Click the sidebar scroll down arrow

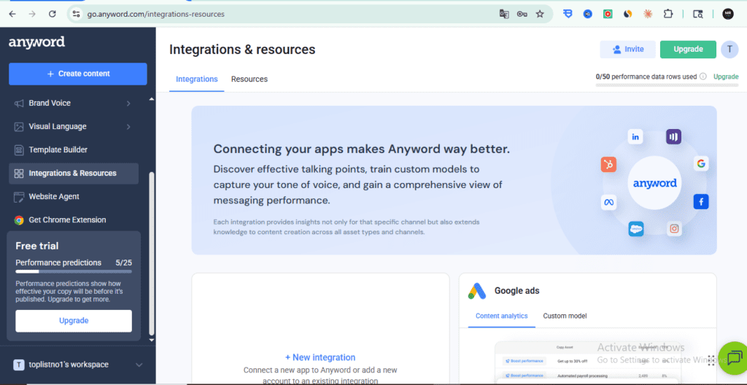pos(152,340)
